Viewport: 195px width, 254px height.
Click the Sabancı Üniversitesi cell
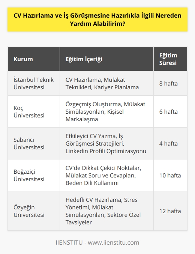pos(34,143)
